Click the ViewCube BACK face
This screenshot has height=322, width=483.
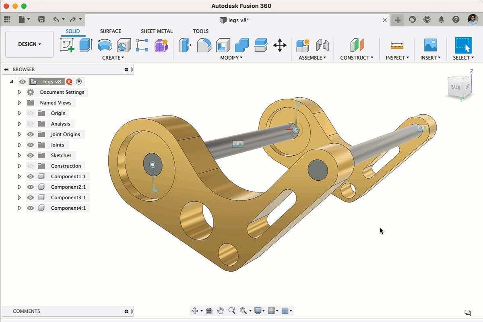coord(455,87)
